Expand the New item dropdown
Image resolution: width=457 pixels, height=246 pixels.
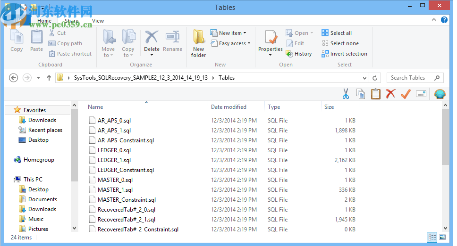pyautogui.click(x=245, y=33)
